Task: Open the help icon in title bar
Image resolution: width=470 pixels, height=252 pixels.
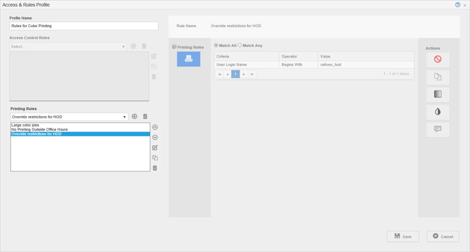Action: 457,5
